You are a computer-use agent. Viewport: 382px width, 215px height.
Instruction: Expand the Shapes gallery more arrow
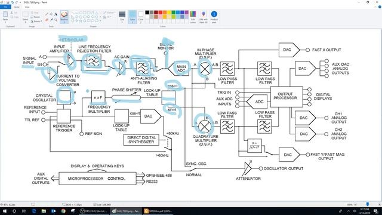click(x=100, y=21)
